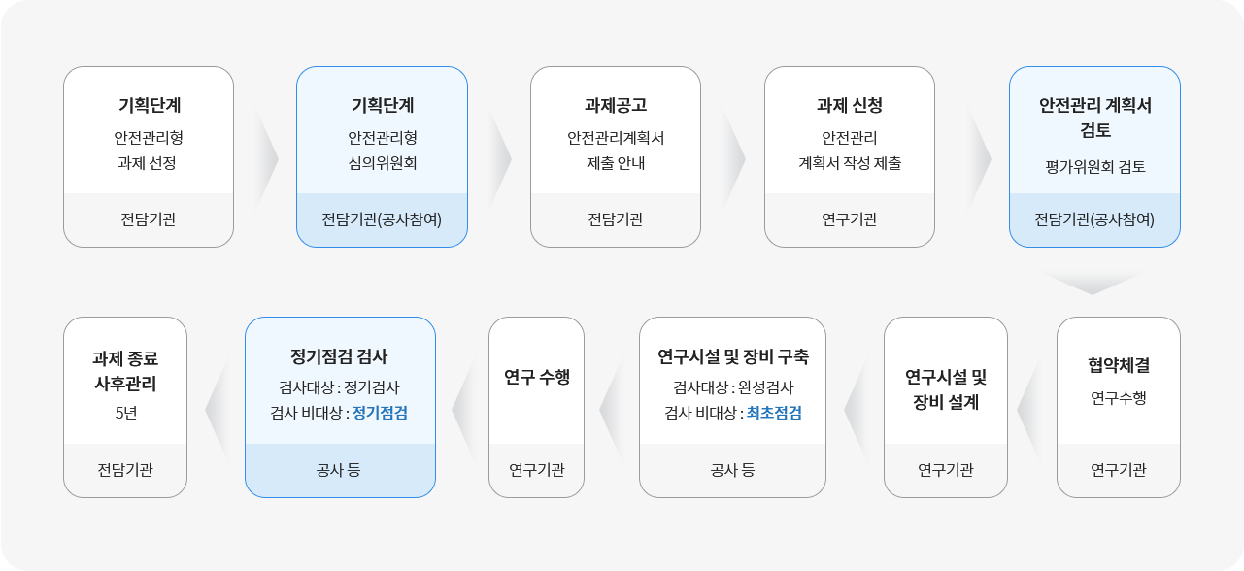
Task: Select the 과제공고 step title
Action: [x=616, y=105]
